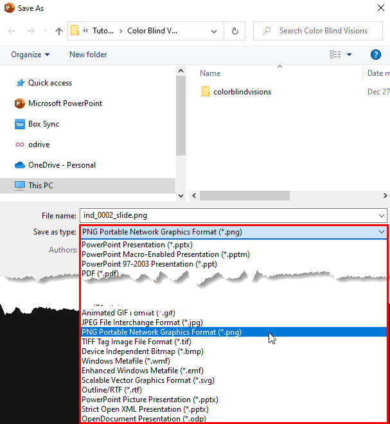Click the New folder button
390x424 pixels.
[88, 55]
